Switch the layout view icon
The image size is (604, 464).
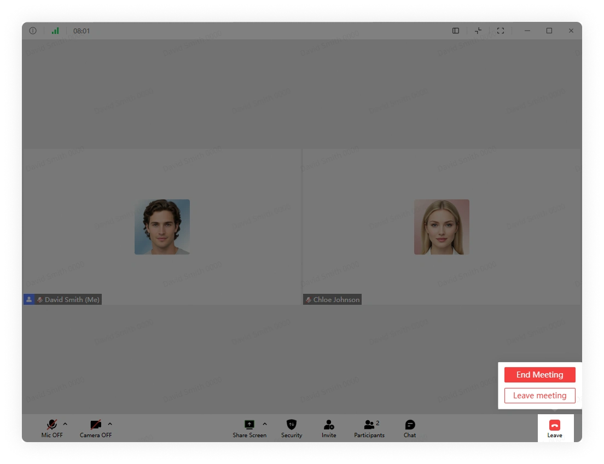pyautogui.click(x=456, y=31)
